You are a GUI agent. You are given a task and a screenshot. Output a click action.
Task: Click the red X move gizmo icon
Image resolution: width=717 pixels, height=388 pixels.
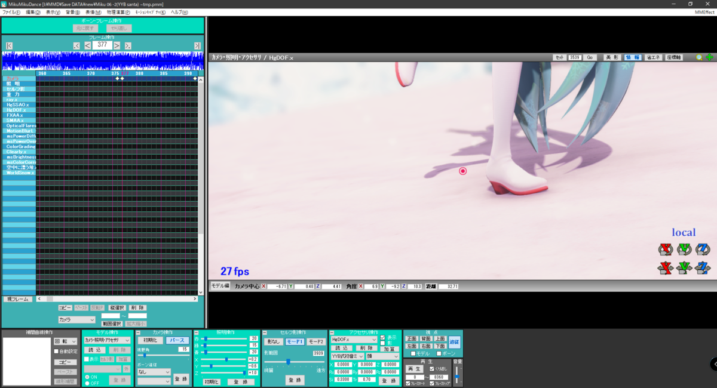point(666,268)
